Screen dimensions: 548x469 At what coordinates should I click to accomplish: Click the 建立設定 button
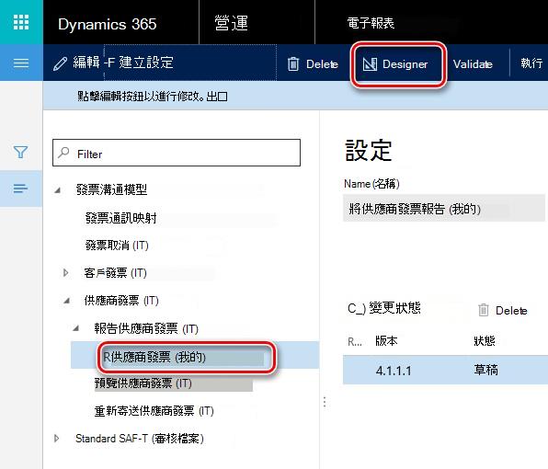[146, 63]
